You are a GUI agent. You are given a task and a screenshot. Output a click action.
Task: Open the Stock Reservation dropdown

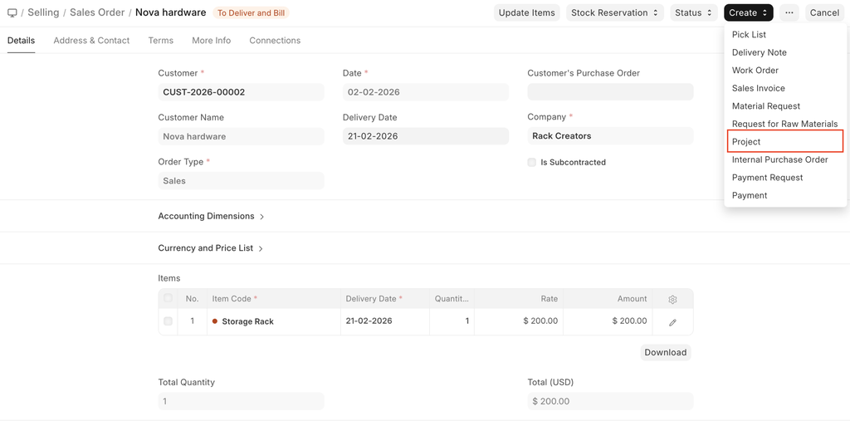614,13
